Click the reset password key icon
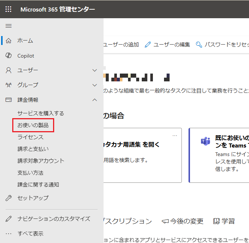Image resolution: width=249 pixels, height=243 pixels. click(199, 45)
